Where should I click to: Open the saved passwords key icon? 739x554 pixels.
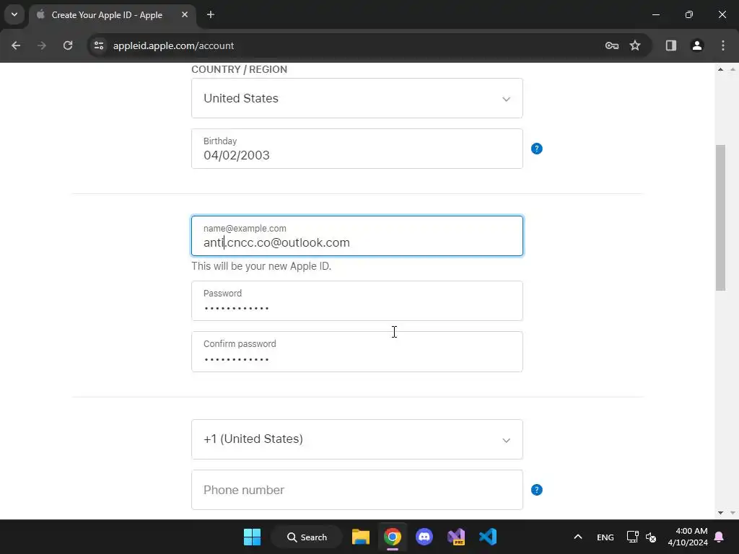(612, 45)
